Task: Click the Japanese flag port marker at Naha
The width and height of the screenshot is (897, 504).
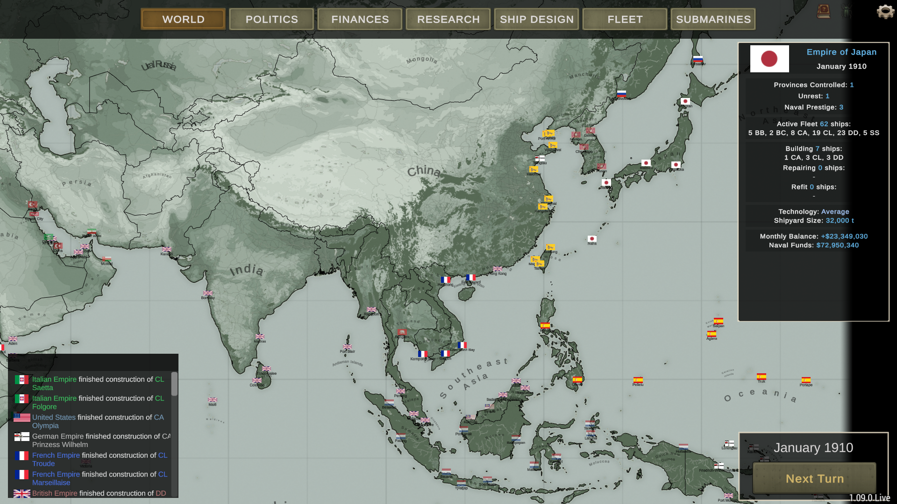Action: 592,239
